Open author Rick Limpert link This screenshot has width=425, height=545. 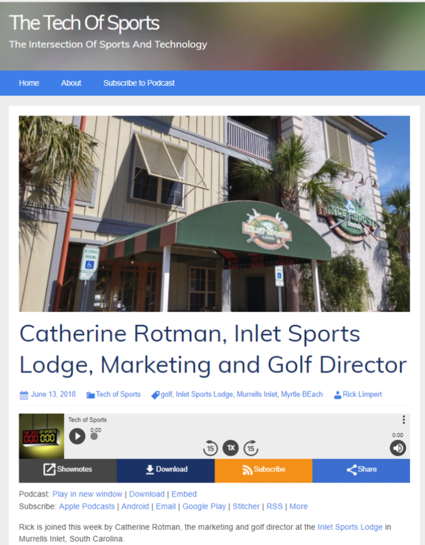[362, 395]
